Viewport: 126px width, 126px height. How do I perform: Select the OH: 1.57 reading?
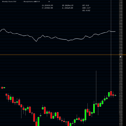click(x=86, y=8)
